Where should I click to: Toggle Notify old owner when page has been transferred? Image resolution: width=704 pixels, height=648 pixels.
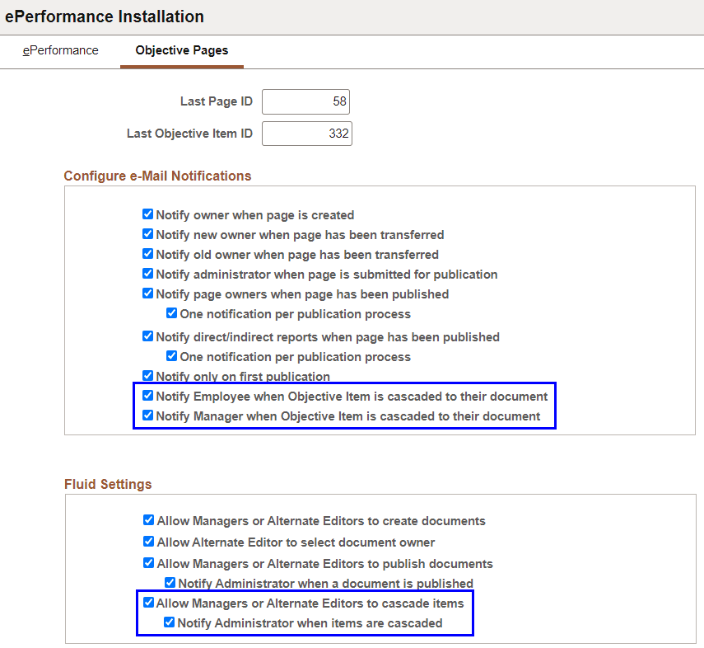tap(148, 254)
